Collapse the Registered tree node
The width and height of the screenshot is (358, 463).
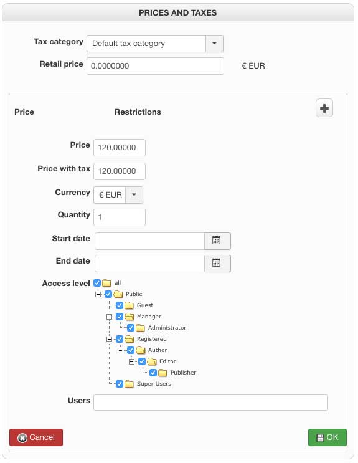109,339
